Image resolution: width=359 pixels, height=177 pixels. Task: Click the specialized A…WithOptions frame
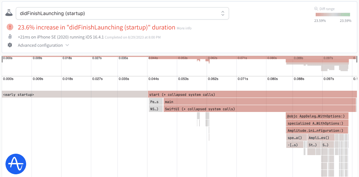pyautogui.click(x=317, y=123)
